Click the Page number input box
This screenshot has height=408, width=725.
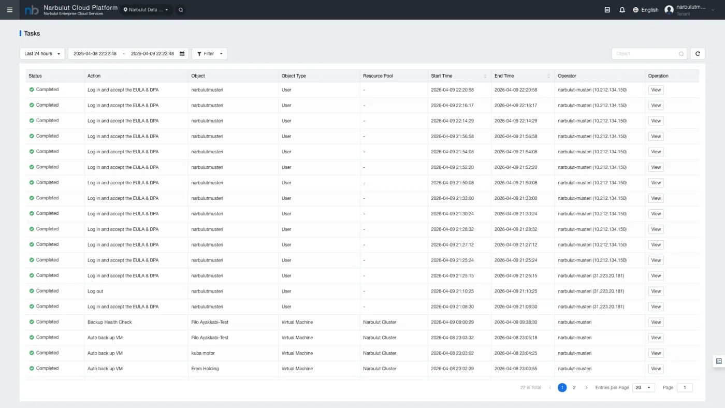click(x=685, y=388)
